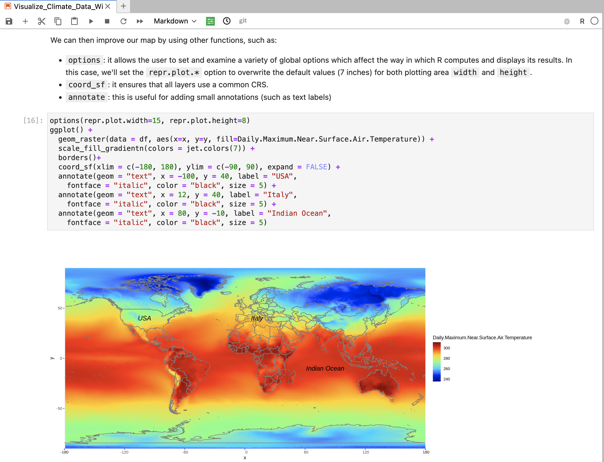
Task: Select the Visualize_Climate_Data notebook tab
Action: click(x=58, y=6)
